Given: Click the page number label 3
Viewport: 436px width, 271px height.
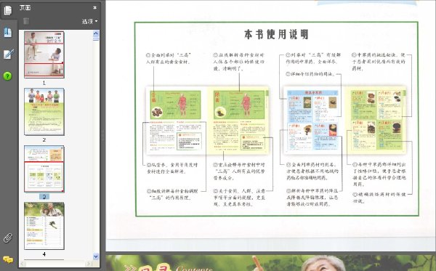Looking at the screenshot, I should pyautogui.click(x=44, y=197).
